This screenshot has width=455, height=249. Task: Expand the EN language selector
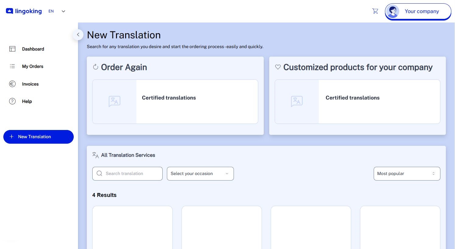(x=57, y=11)
